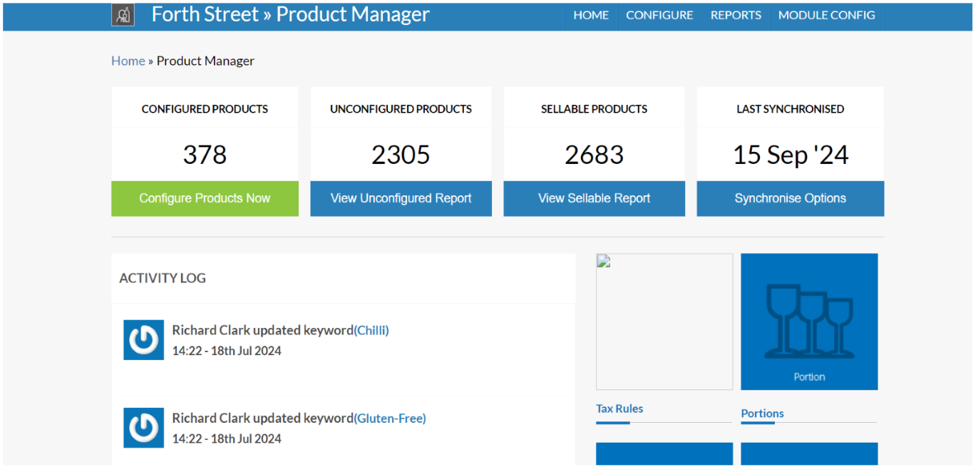Viewport: 973px width, 467px height.
Task: Go to the REPORTS menu
Action: [x=736, y=15]
